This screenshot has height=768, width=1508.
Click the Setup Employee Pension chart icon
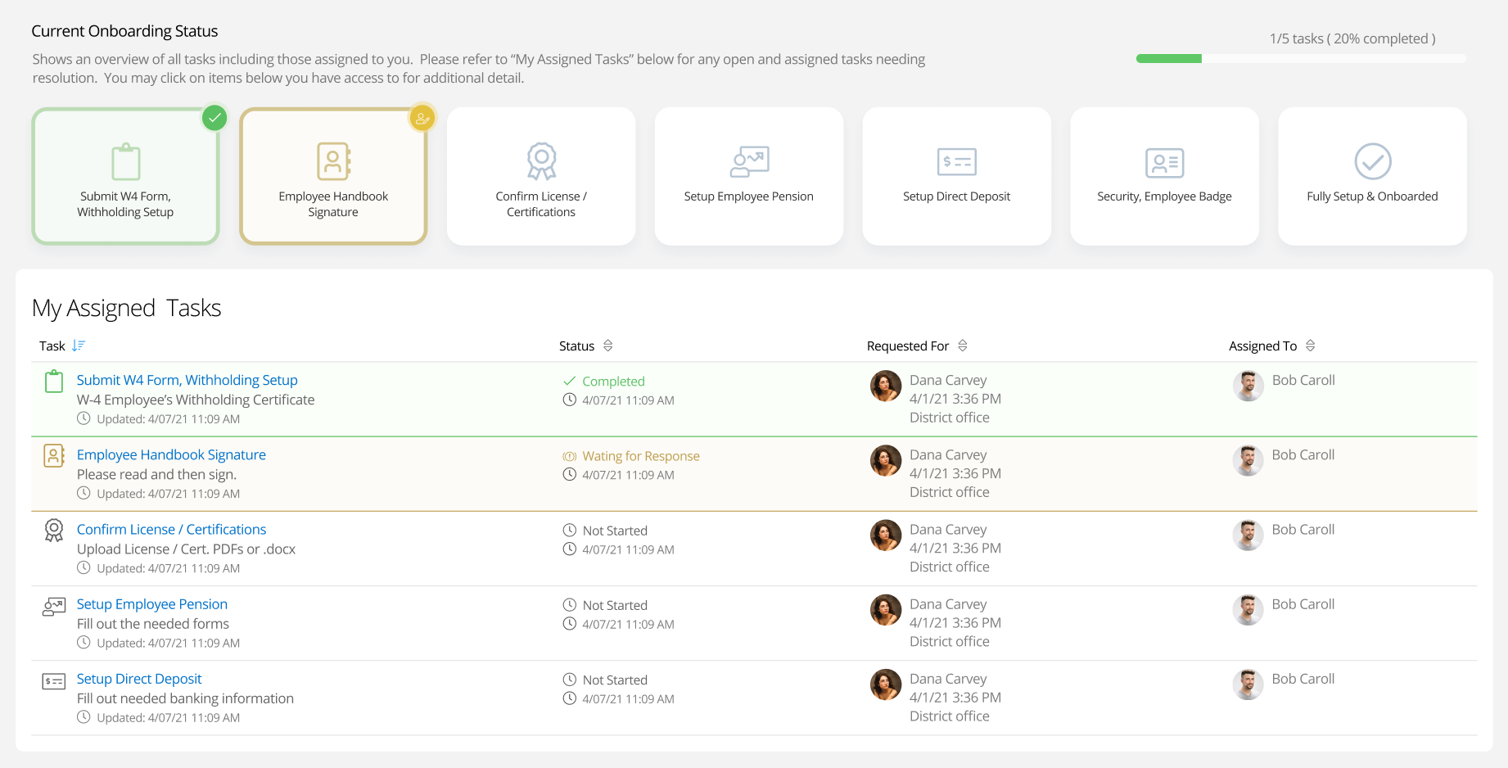(x=748, y=161)
